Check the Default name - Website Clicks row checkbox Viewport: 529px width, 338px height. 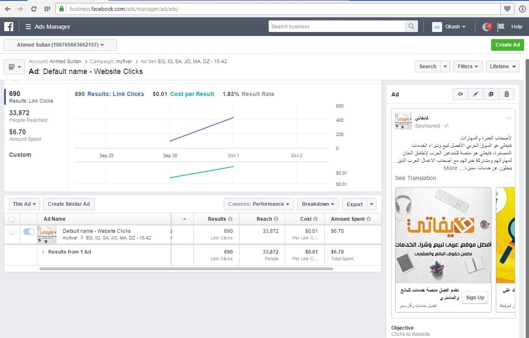[x=12, y=231]
